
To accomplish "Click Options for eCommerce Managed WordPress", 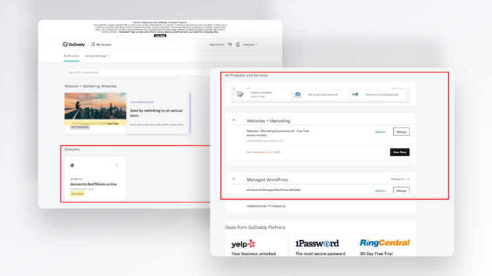I will coord(381,190).
